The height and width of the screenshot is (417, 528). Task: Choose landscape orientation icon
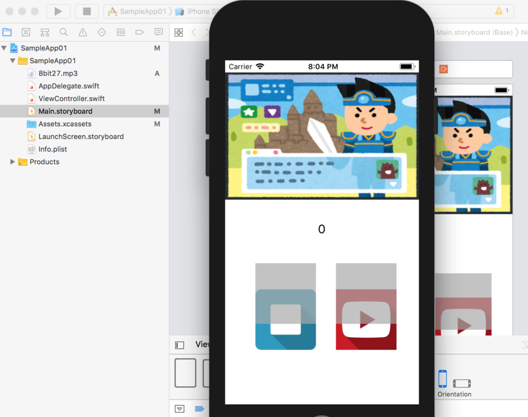coord(461,383)
